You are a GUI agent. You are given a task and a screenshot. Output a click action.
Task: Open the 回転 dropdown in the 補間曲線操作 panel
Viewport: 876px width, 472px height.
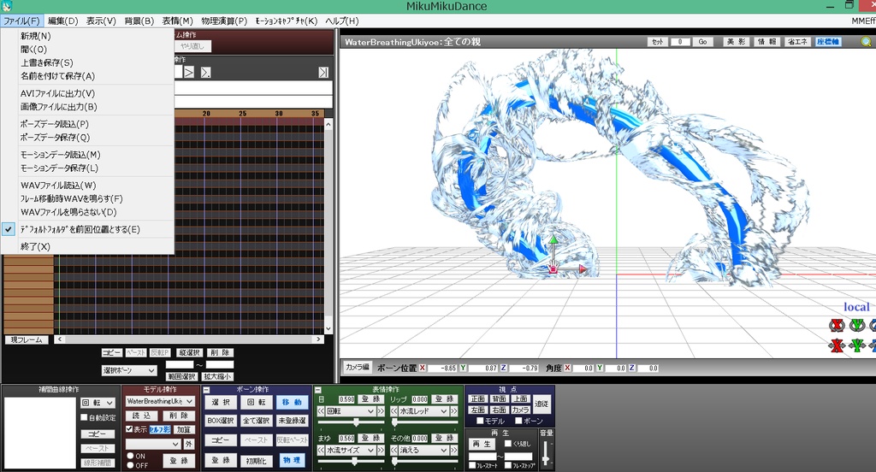[x=98, y=402]
